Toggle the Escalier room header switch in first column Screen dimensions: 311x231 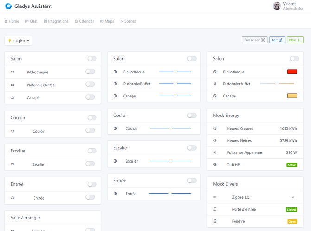tap(92, 151)
